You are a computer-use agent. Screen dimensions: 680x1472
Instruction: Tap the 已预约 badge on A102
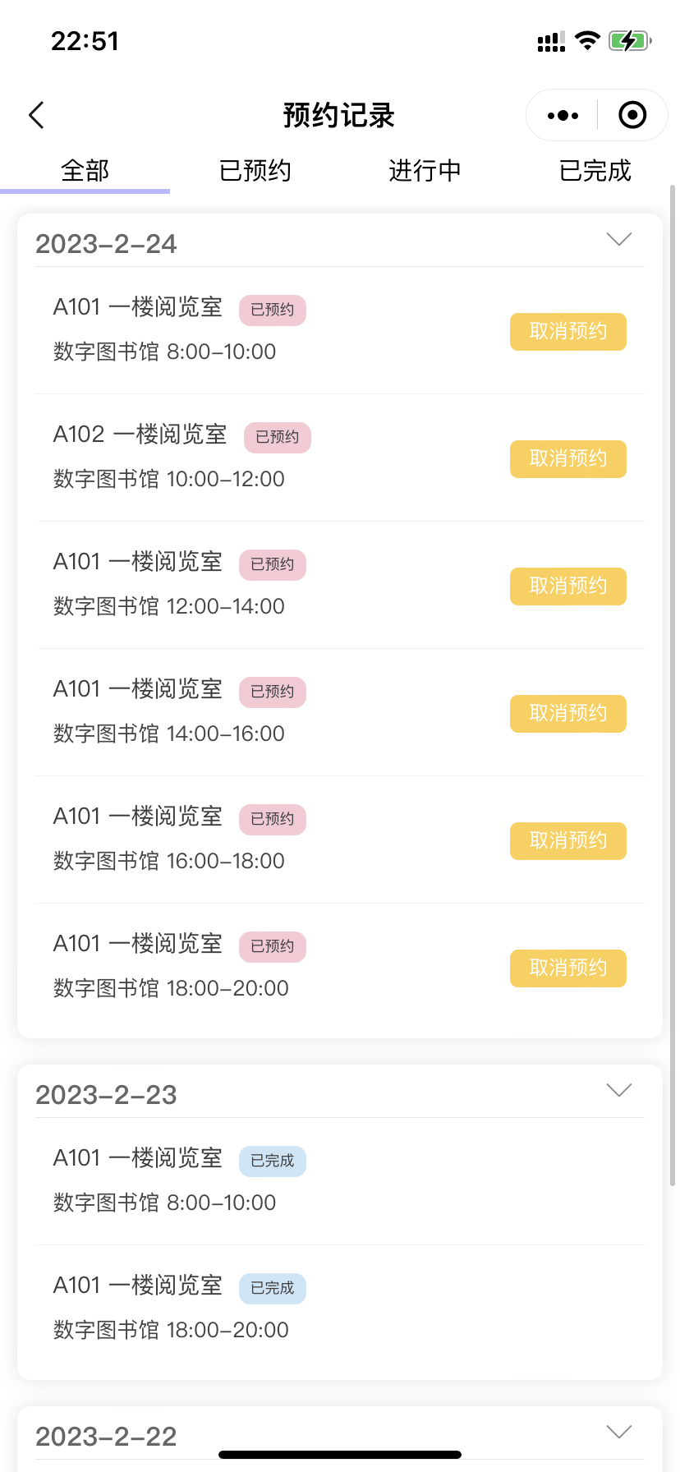pyautogui.click(x=278, y=437)
